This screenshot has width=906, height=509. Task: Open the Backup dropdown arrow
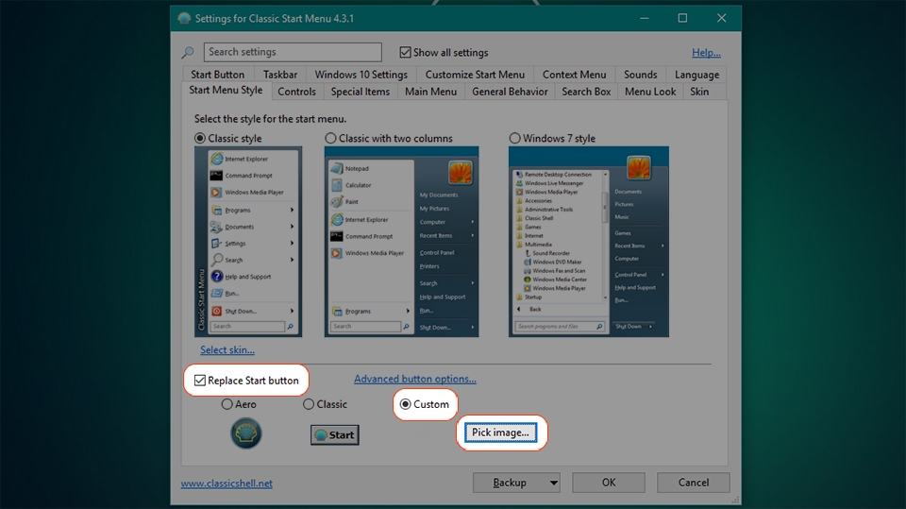point(554,483)
